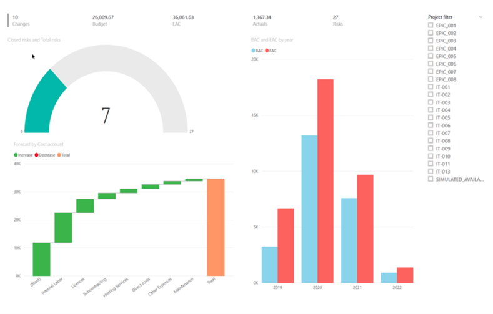Select IT-006 project checkbox
This screenshot has width=493, height=314.
click(x=431, y=125)
